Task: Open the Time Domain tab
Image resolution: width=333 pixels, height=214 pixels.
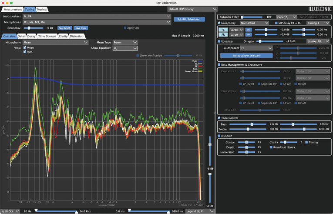Action: (x=47, y=36)
